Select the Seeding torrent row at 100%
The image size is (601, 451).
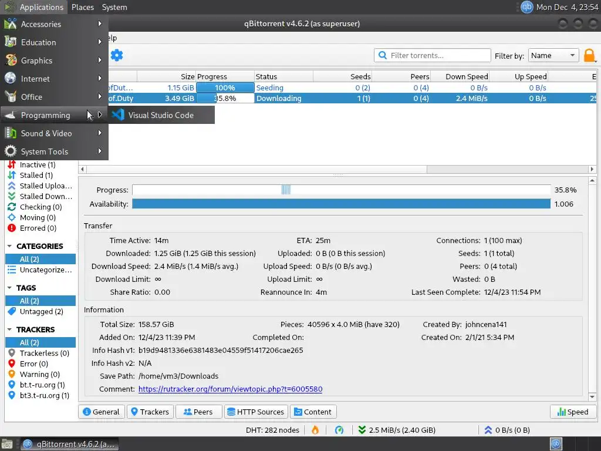coord(352,87)
